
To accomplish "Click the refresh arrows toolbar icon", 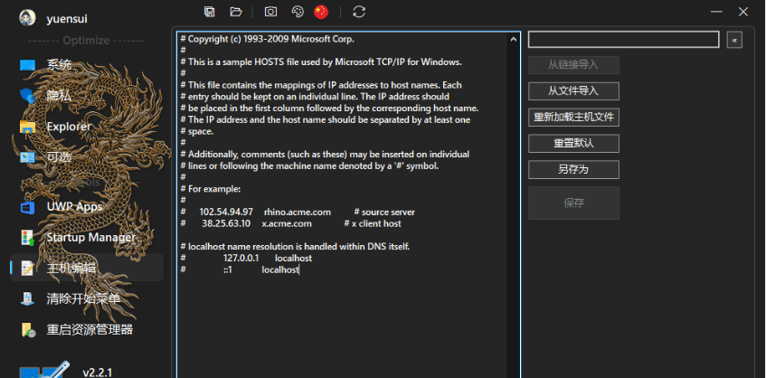I will point(359,12).
